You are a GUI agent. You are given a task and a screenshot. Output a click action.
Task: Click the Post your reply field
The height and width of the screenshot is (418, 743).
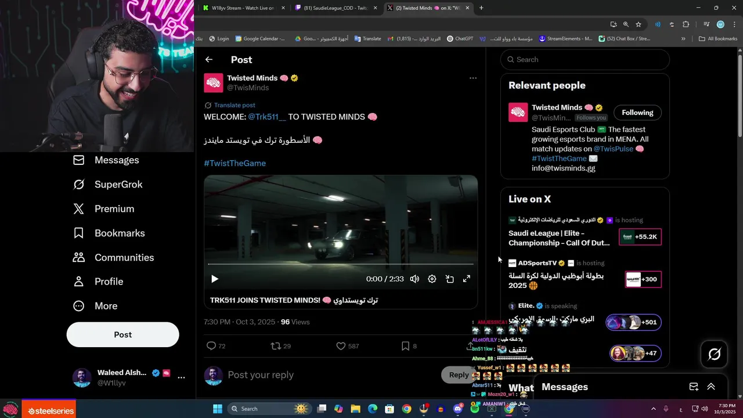pyautogui.click(x=331, y=375)
